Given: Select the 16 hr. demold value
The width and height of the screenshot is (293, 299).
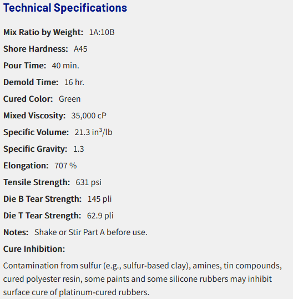Looking at the screenshot, I should click(x=74, y=82).
